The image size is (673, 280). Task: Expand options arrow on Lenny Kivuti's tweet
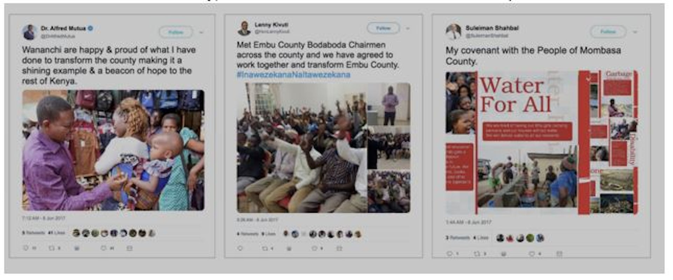[408, 28]
